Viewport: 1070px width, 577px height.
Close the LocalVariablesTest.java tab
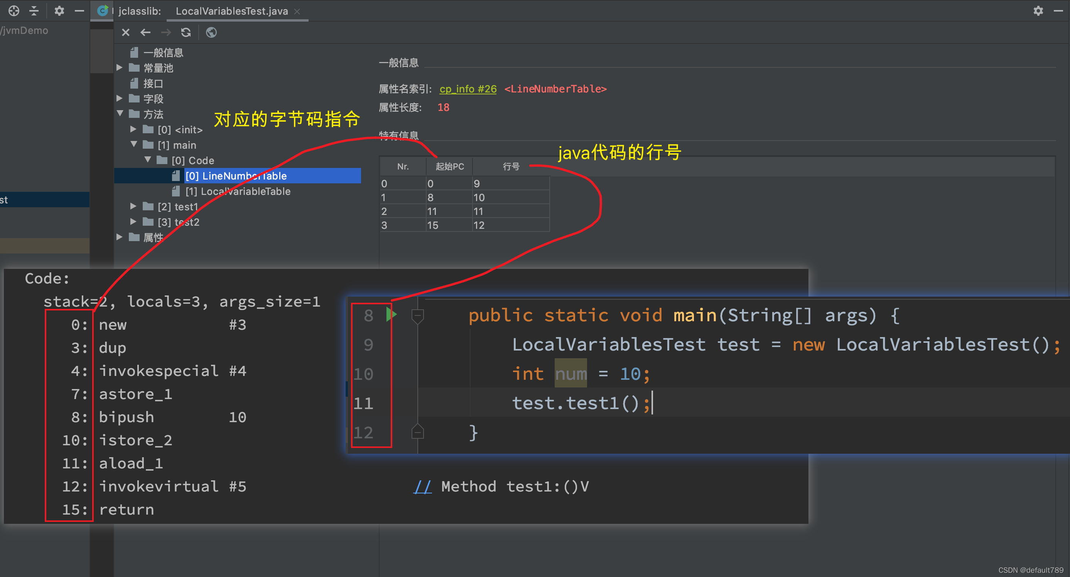coord(297,12)
